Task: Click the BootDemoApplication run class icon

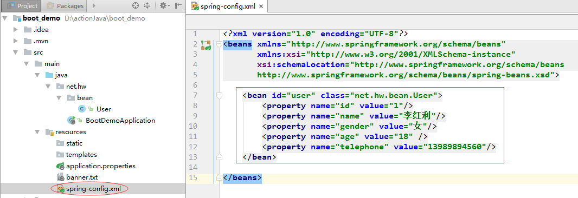Action: pyautogui.click(x=72, y=120)
